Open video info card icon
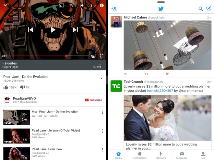 pyautogui.click(x=101, y=5)
